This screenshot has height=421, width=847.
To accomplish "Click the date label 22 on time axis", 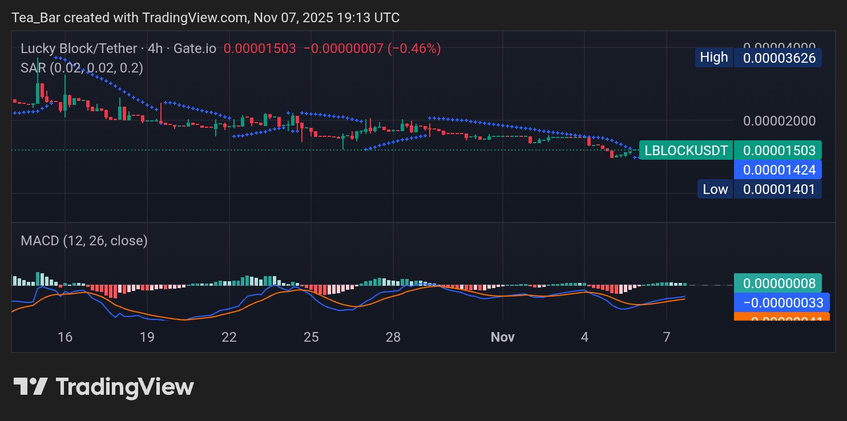I will 229,337.
